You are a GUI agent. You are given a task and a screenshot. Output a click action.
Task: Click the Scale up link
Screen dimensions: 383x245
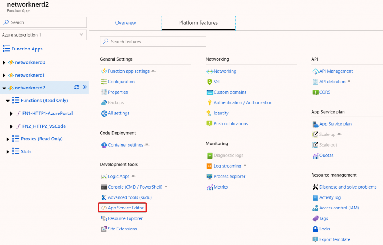tap(327, 134)
